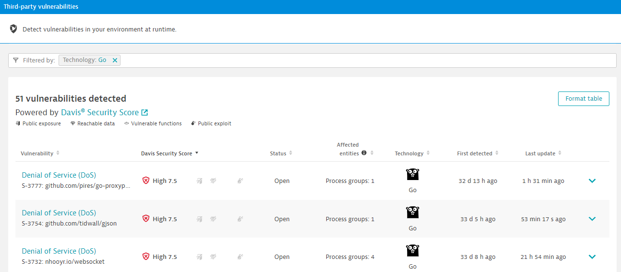Click public exploit indicator in S-3732 row

click(240, 257)
